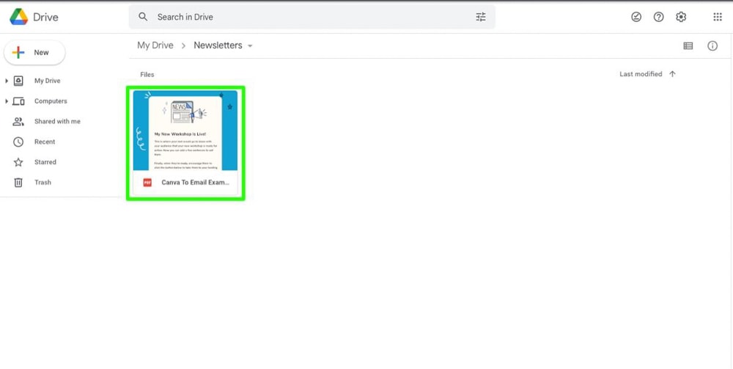
Task: Click the Canva To Email Exam... filename
Action: pyautogui.click(x=196, y=183)
